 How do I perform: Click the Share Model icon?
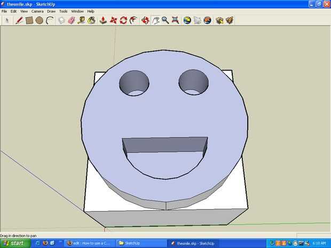[230, 20]
